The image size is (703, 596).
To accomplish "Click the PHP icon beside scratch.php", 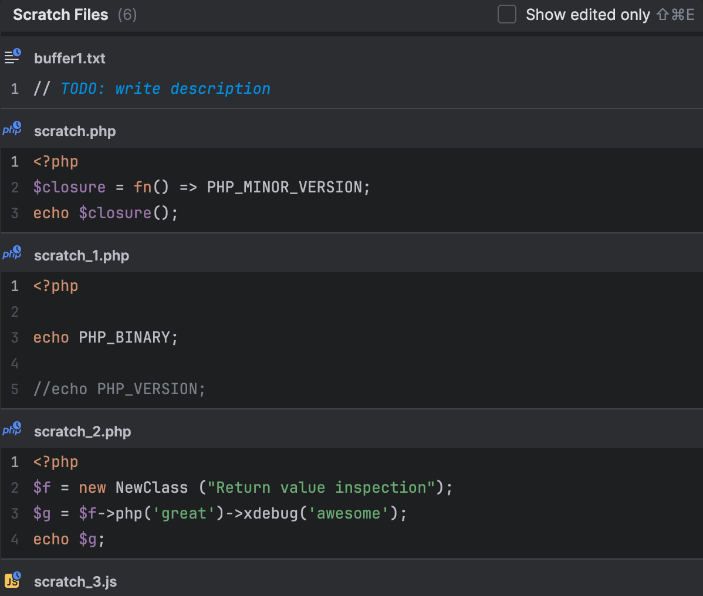I will pos(12,130).
